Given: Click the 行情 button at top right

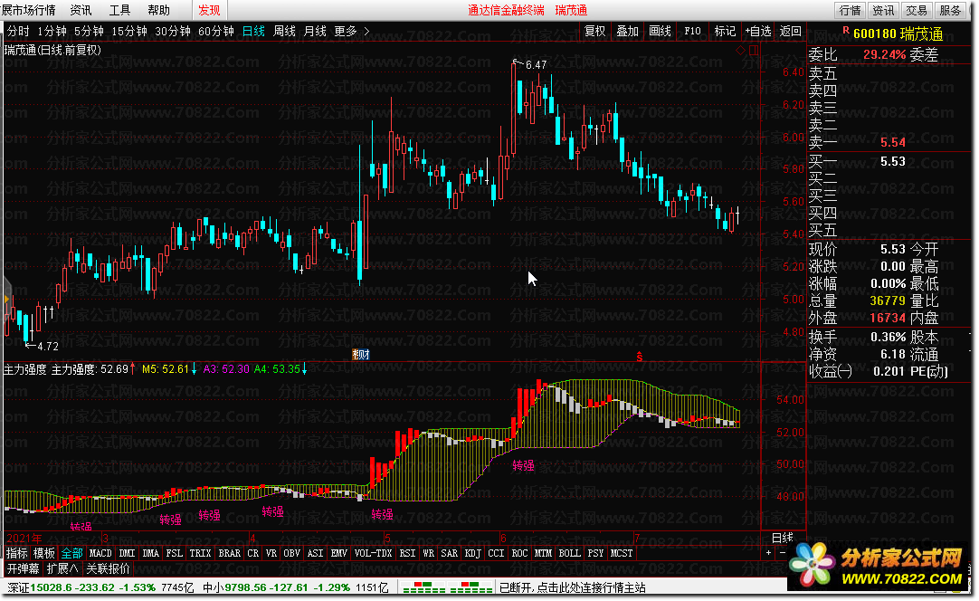Looking at the screenshot, I should [850, 10].
